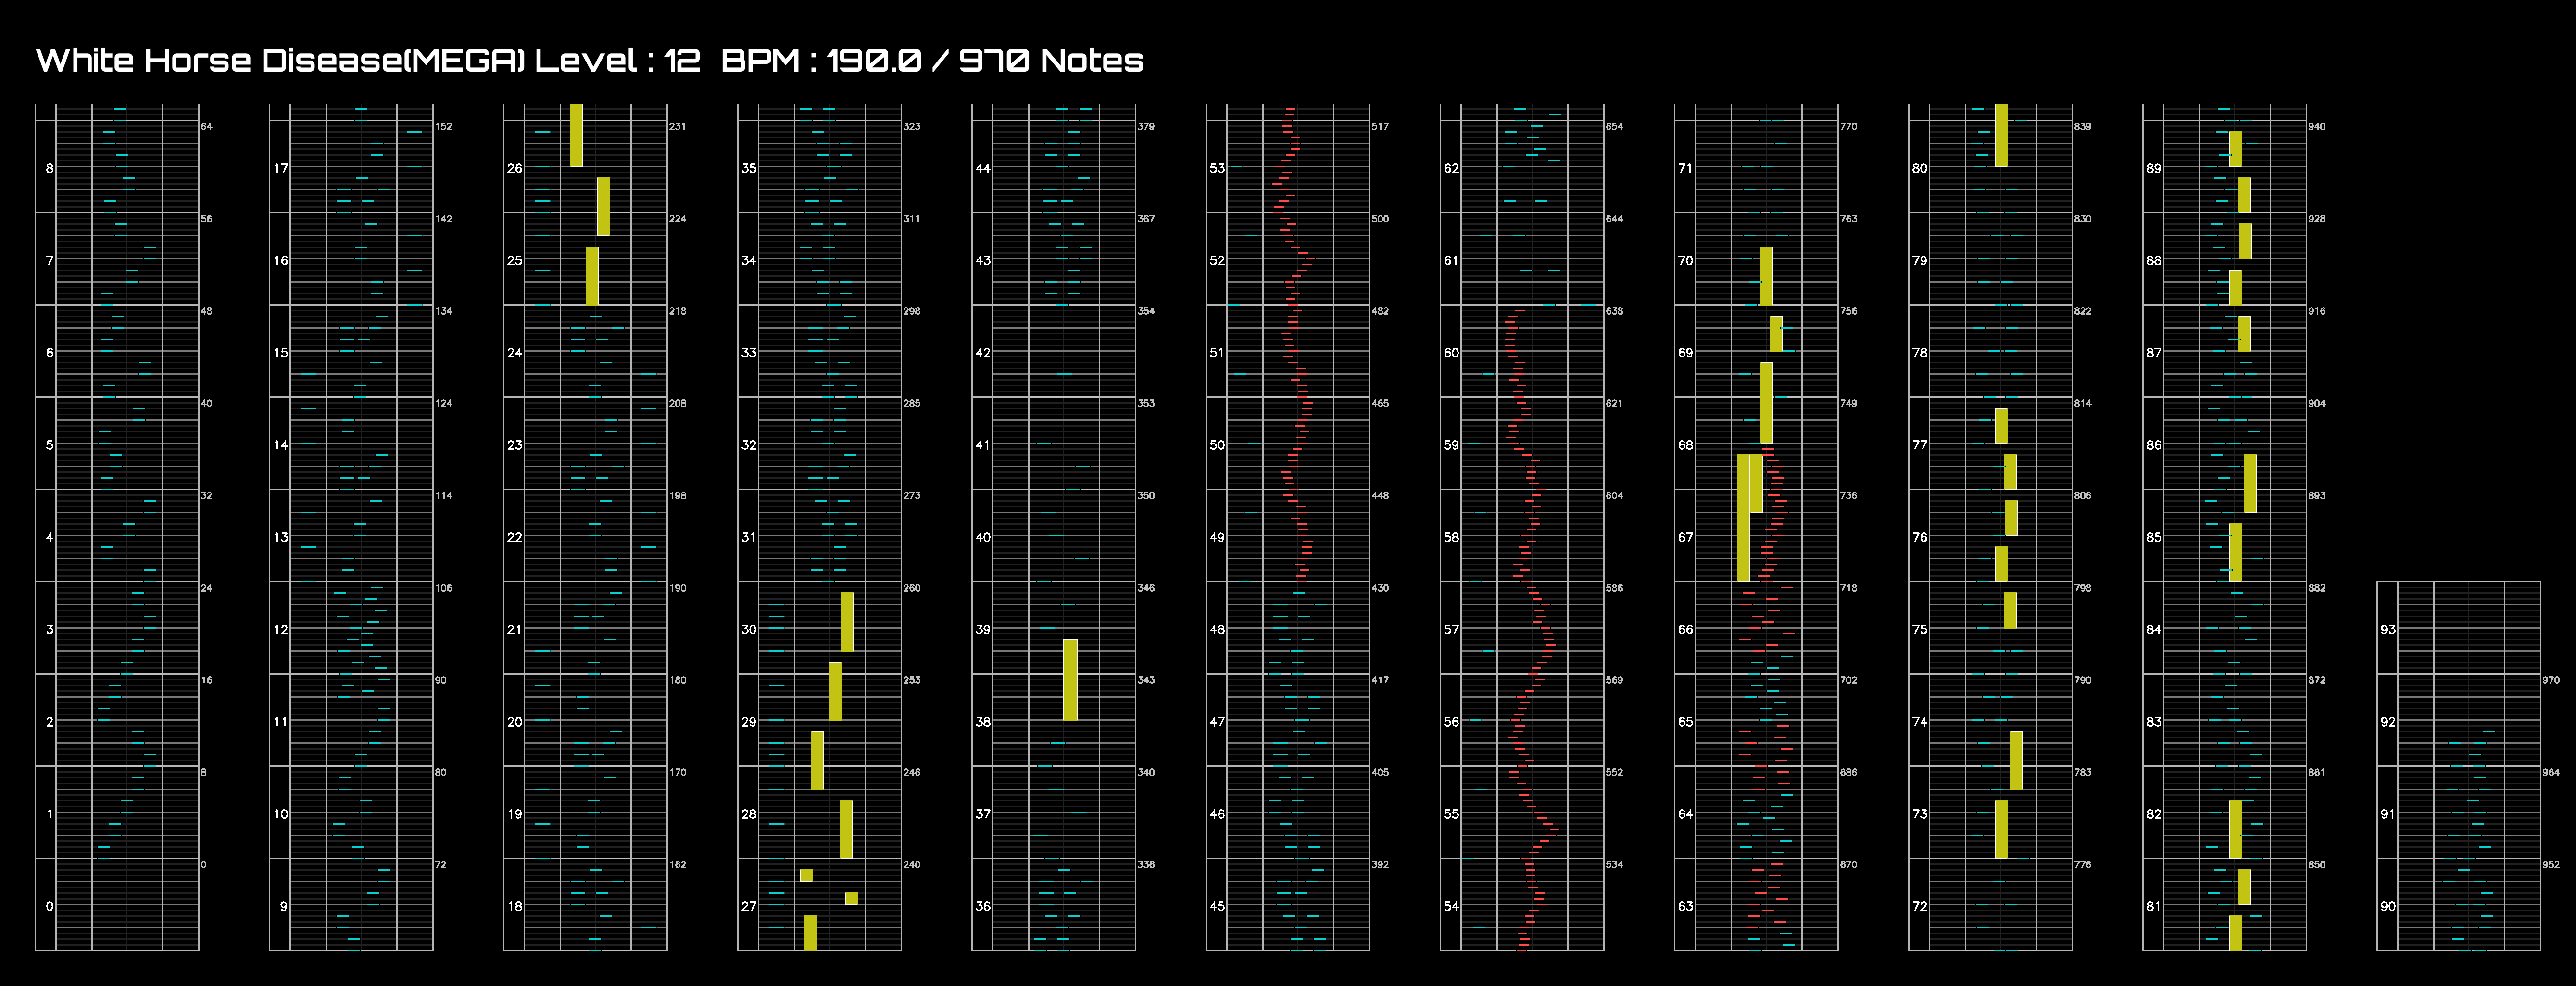The height and width of the screenshot is (986, 2576).
Task: Click the note count 350
Action: (x=1146, y=495)
